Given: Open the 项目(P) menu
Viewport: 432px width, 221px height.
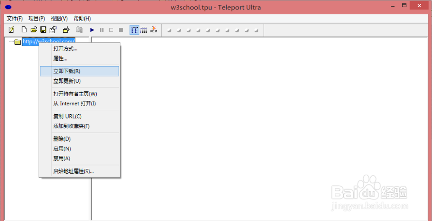Looking at the screenshot, I should point(37,19).
